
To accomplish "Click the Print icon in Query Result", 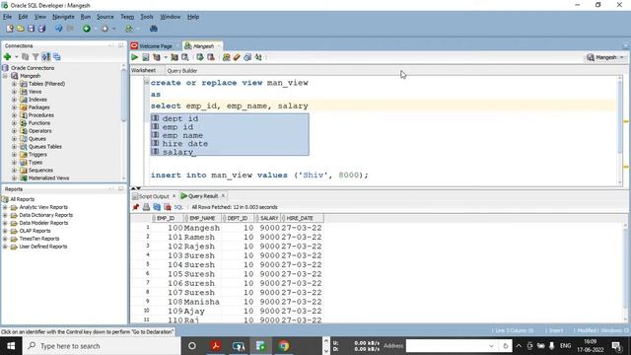I will pyautogui.click(x=146, y=207).
